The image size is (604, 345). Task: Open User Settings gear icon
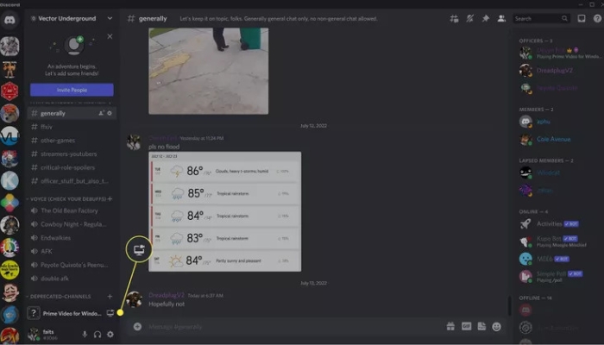point(110,335)
